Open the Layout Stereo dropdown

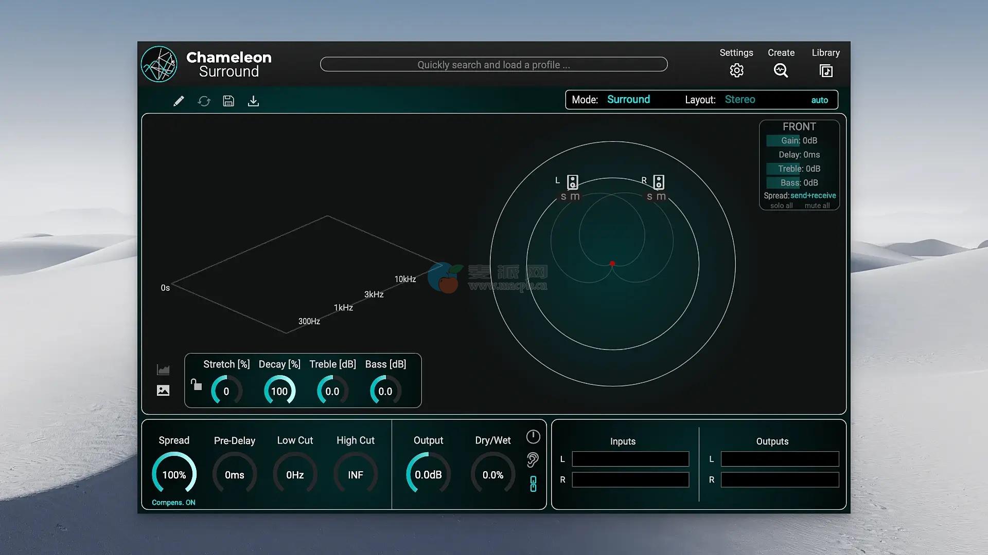(x=739, y=100)
